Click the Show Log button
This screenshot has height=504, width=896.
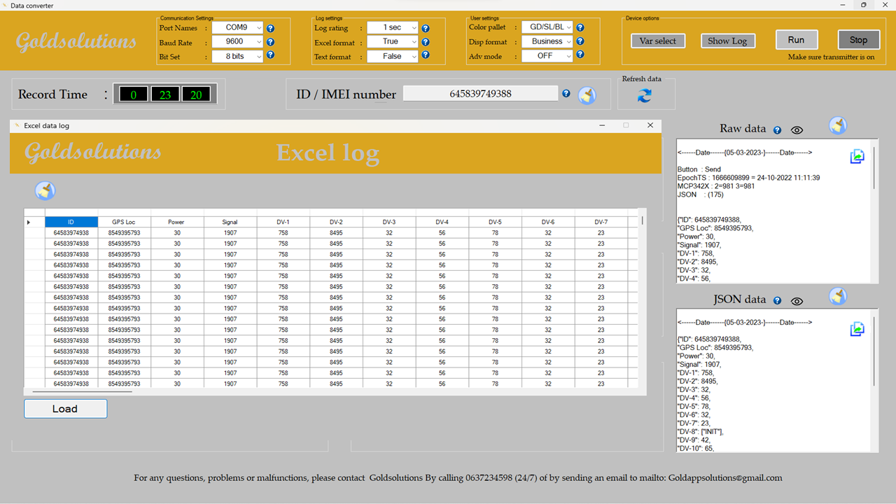[x=727, y=41]
